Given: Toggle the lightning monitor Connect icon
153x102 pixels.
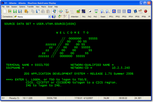Looking at the screenshot, I should 54,11.
